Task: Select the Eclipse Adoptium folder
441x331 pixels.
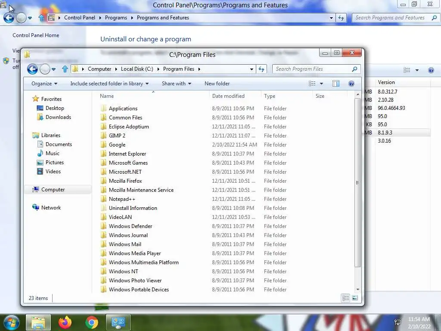Action: click(129, 127)
